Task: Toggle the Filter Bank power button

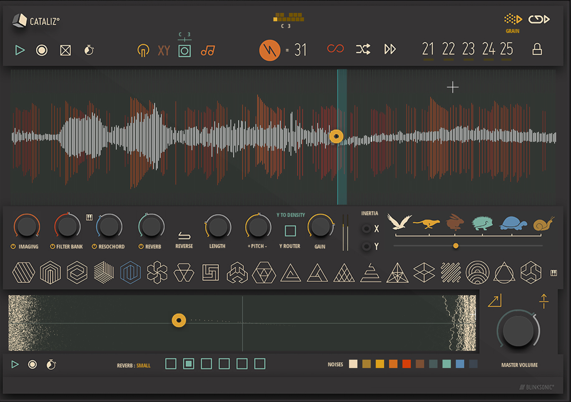Action: [52, 246]
